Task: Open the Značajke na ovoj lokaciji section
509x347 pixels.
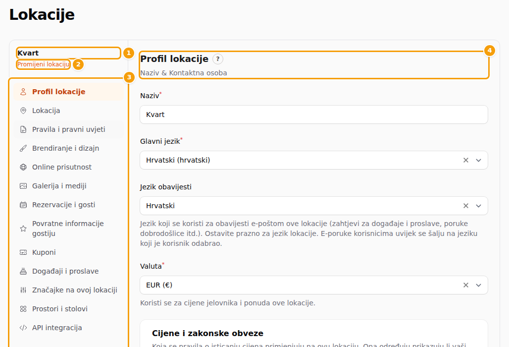Action: (68, 290)
